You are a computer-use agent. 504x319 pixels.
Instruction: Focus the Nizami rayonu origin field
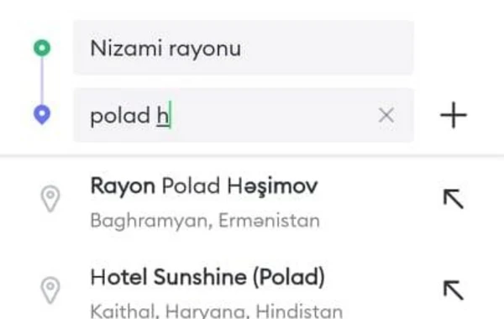coord(244,48)
